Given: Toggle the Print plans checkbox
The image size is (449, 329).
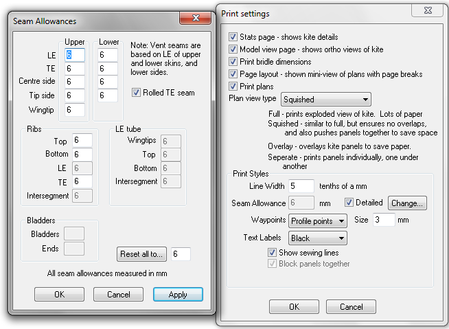Looking at the screenshot, I should (233, 87).
